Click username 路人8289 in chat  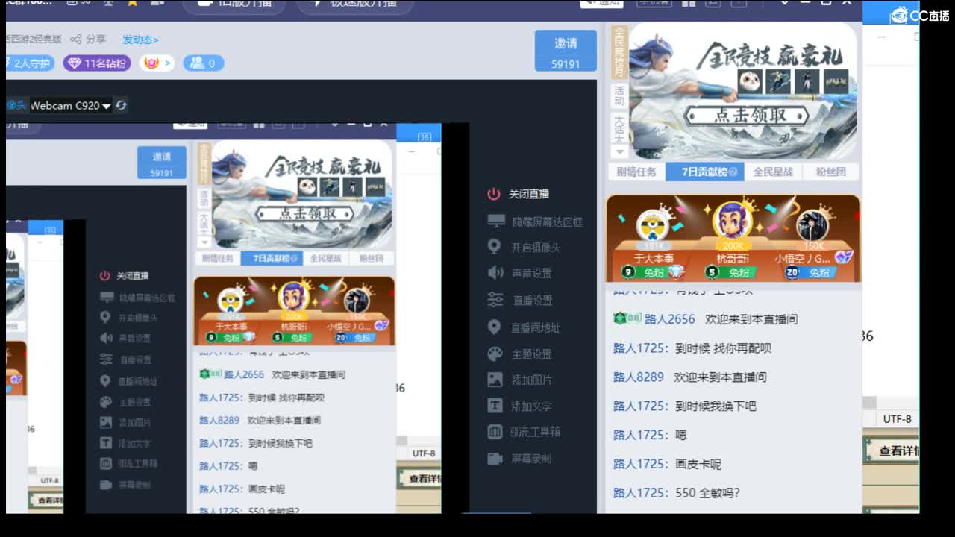click(x=639, y=377)
